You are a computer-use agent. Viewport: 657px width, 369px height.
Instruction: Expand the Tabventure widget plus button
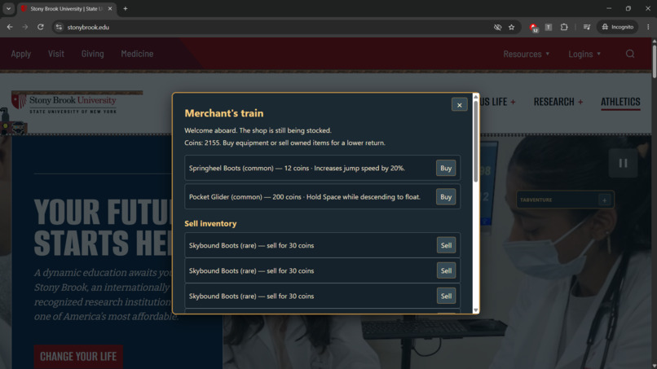(604, 200)
